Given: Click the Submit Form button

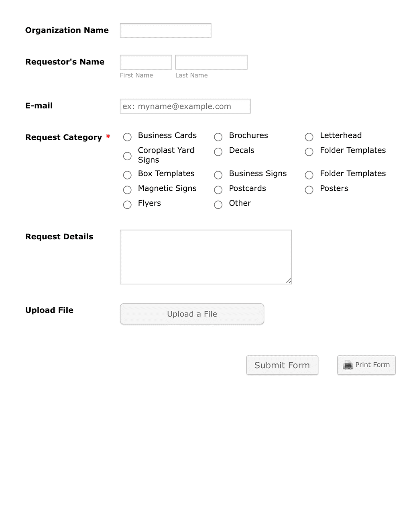Looking at the screenshot, I should 282,365.
